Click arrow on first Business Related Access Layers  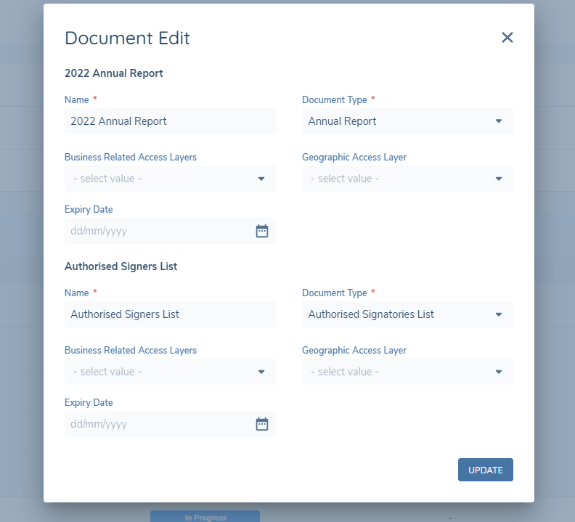(x=261, y=179)
